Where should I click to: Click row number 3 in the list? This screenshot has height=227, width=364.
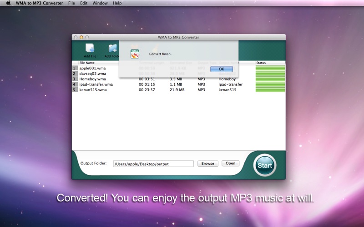point(75,79)
